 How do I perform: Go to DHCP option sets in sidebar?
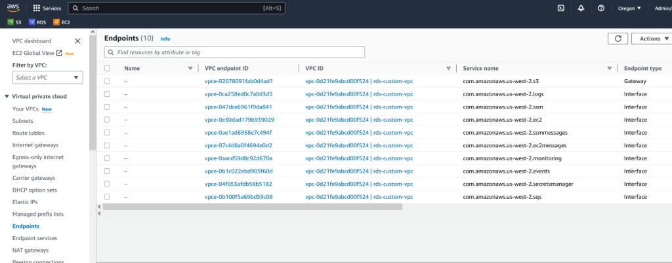[35, 190]
